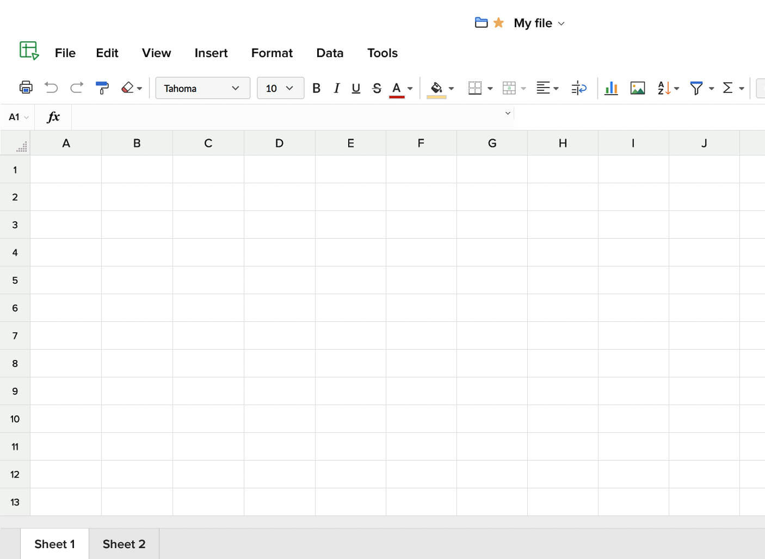The image size is (765, 559).
Task: Click the Sort A-Z icon
Action: point(664,88)
